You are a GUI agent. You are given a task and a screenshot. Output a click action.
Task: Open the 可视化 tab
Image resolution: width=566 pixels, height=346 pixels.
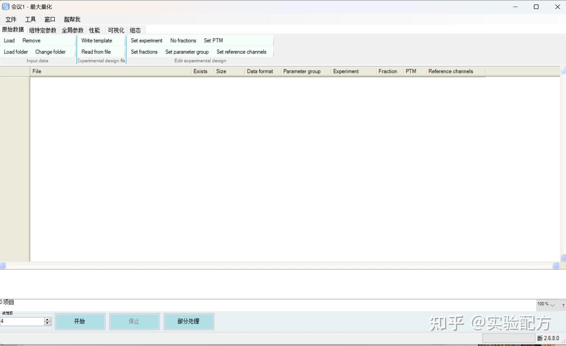115,30
